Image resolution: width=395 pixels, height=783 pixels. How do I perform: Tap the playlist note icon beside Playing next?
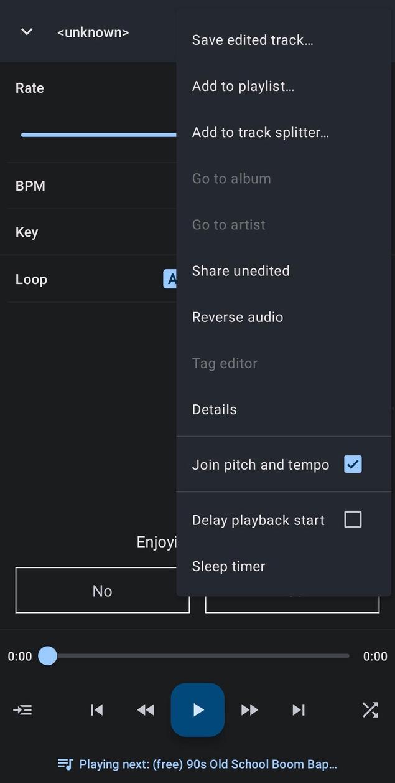click(x=65, y=764)
